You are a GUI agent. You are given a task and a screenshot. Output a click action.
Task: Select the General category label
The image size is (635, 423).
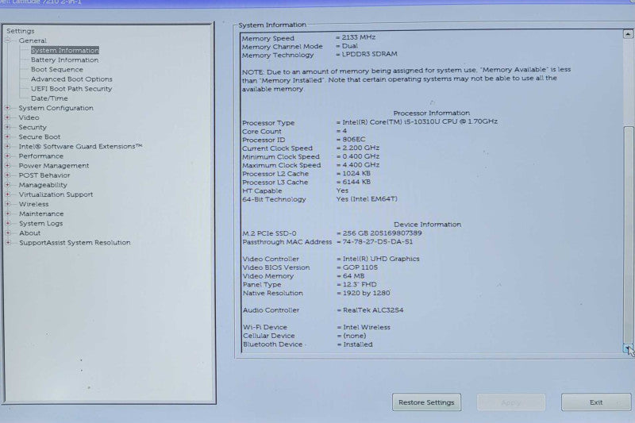tap(33, 40)
